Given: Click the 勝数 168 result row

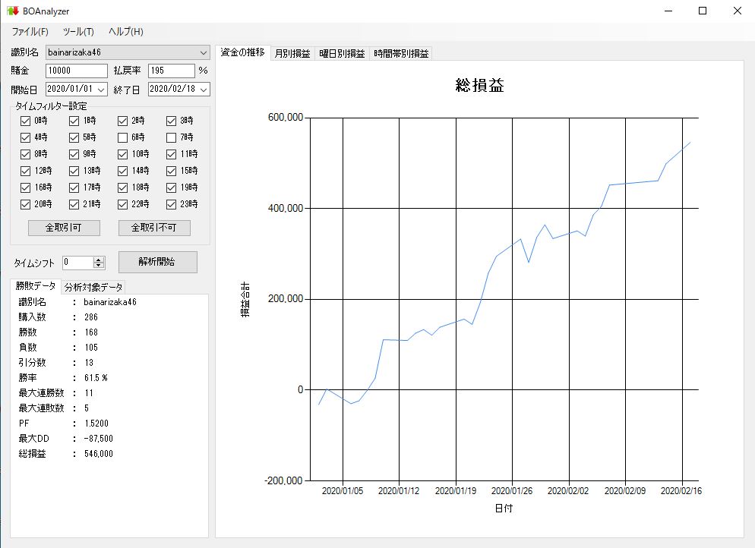Looking at the screenshot, I should 58,332.
